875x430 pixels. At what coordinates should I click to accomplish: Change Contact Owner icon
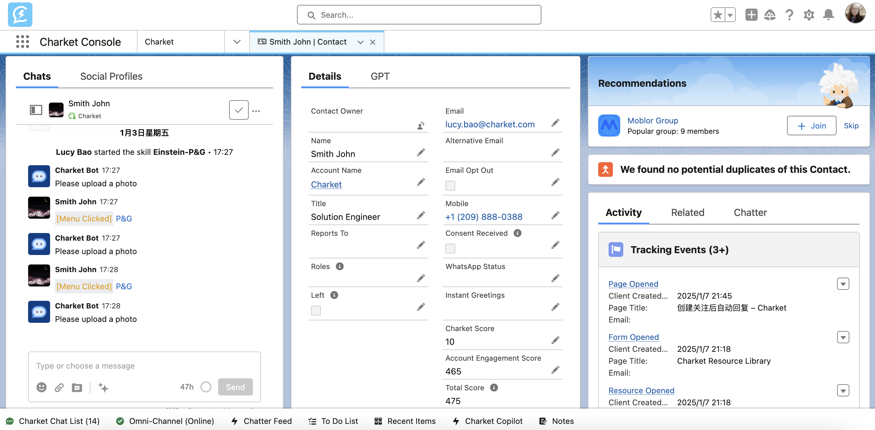(420, 126)
